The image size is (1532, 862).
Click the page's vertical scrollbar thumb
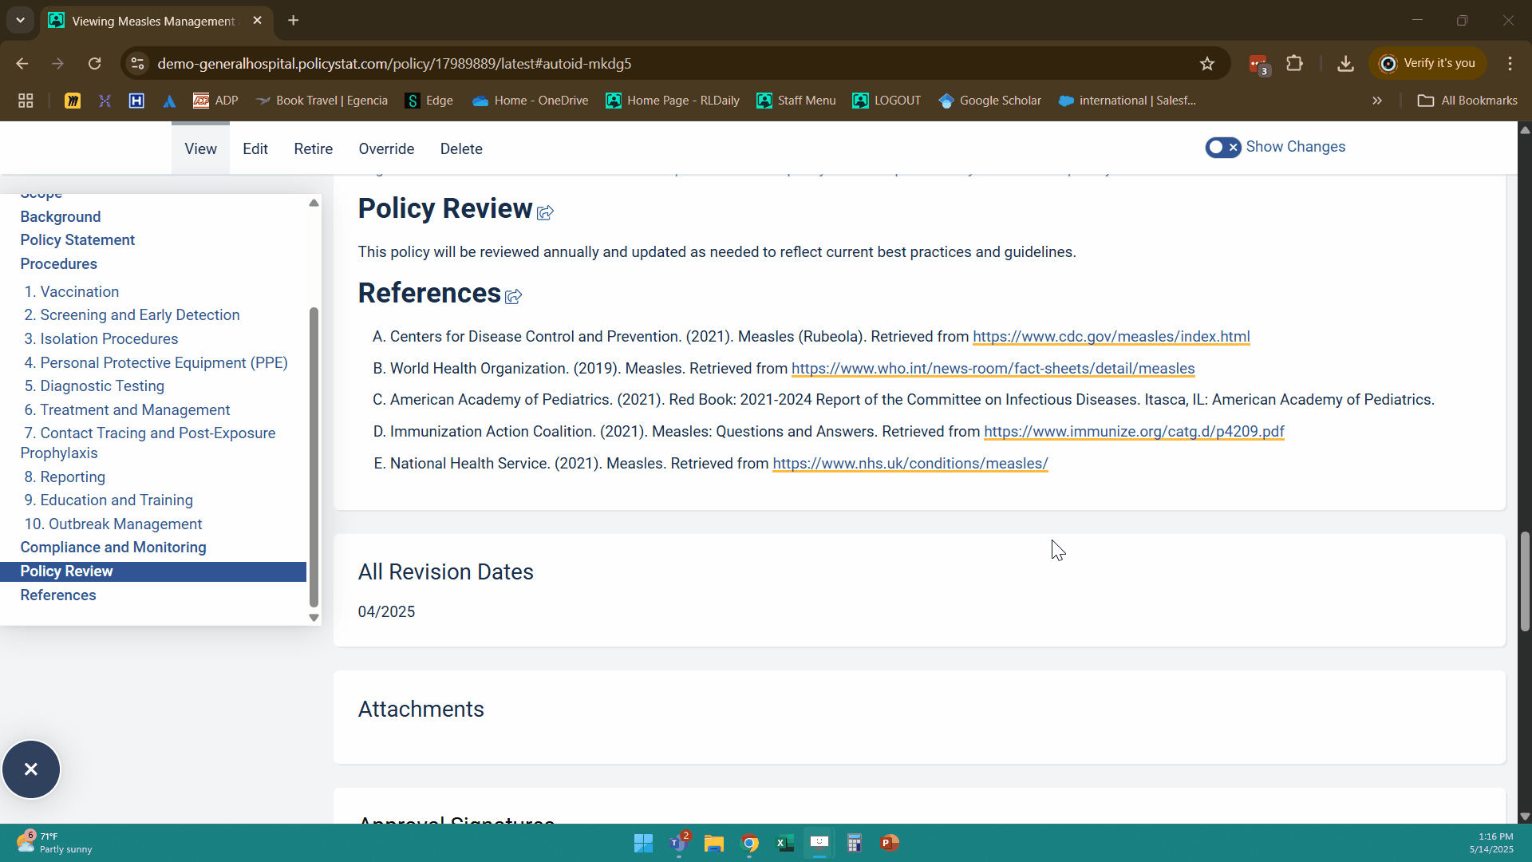1525,583
